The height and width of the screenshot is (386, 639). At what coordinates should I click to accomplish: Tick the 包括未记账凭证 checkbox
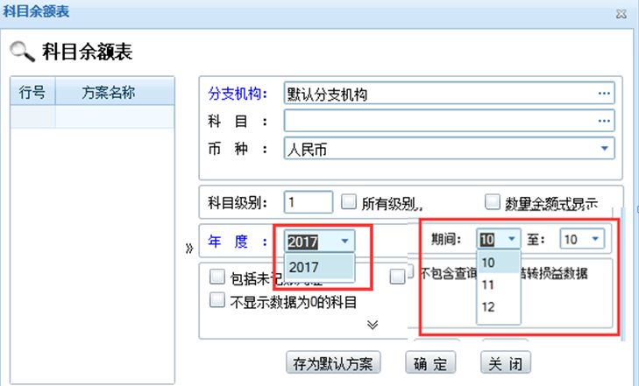tap(218, 277)
